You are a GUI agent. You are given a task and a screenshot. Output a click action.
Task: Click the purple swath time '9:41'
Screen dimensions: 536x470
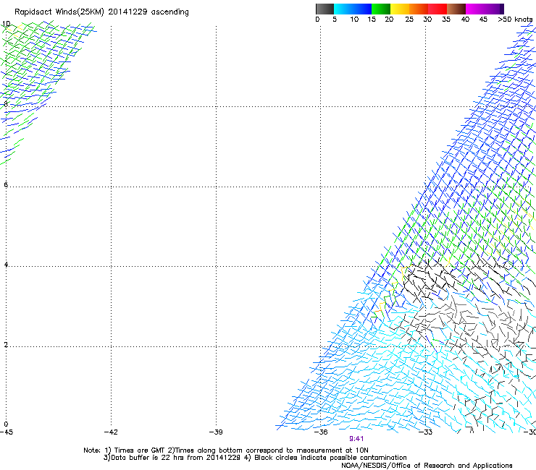tap(356, 439)
